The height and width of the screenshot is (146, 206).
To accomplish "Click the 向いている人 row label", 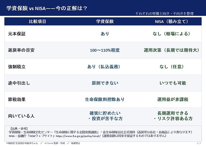I will click(21, 116).
